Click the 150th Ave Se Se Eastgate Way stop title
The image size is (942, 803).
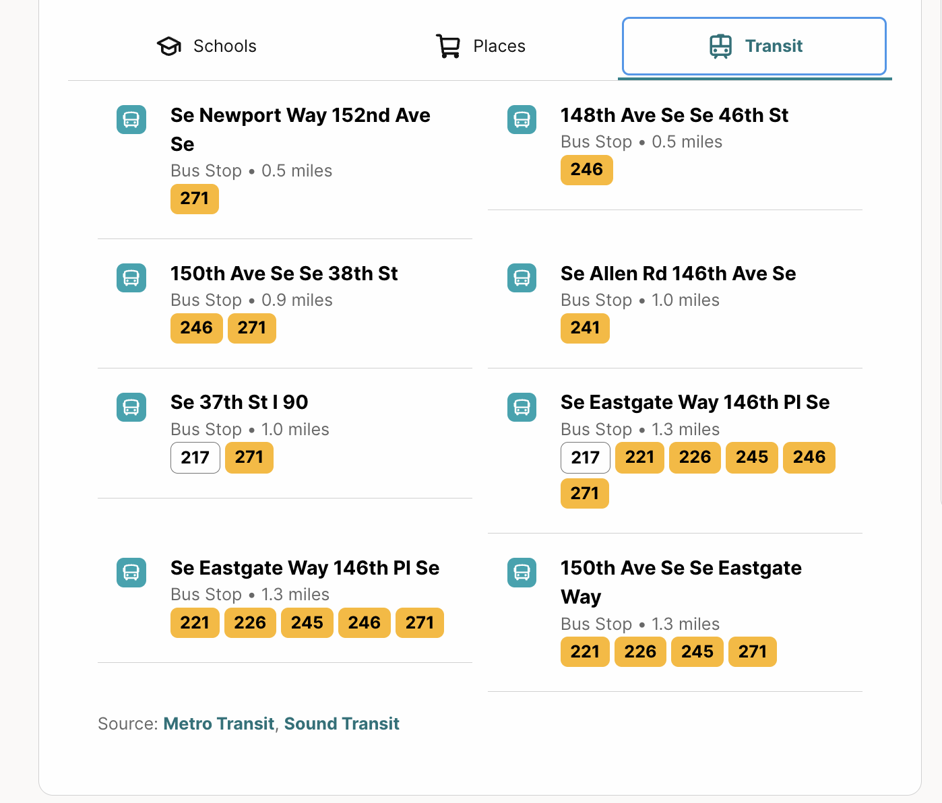[681, 582]
